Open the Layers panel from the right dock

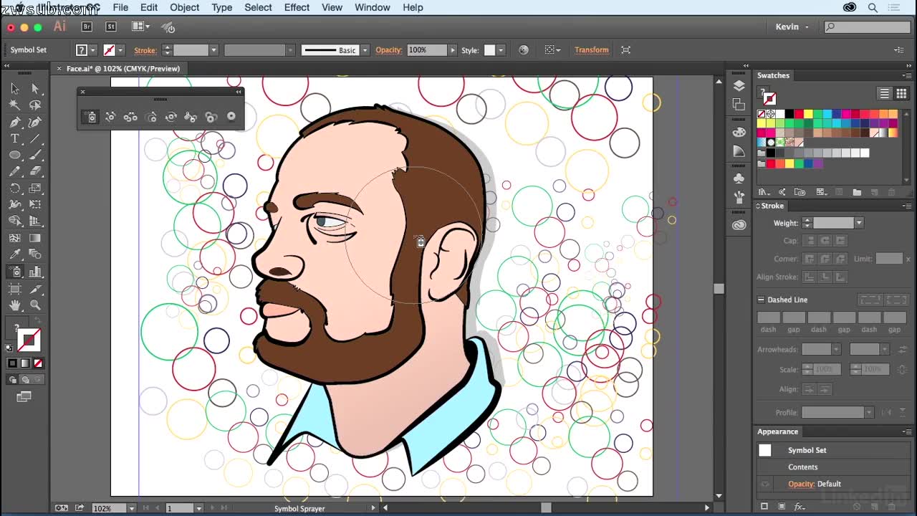click(739, 85)
